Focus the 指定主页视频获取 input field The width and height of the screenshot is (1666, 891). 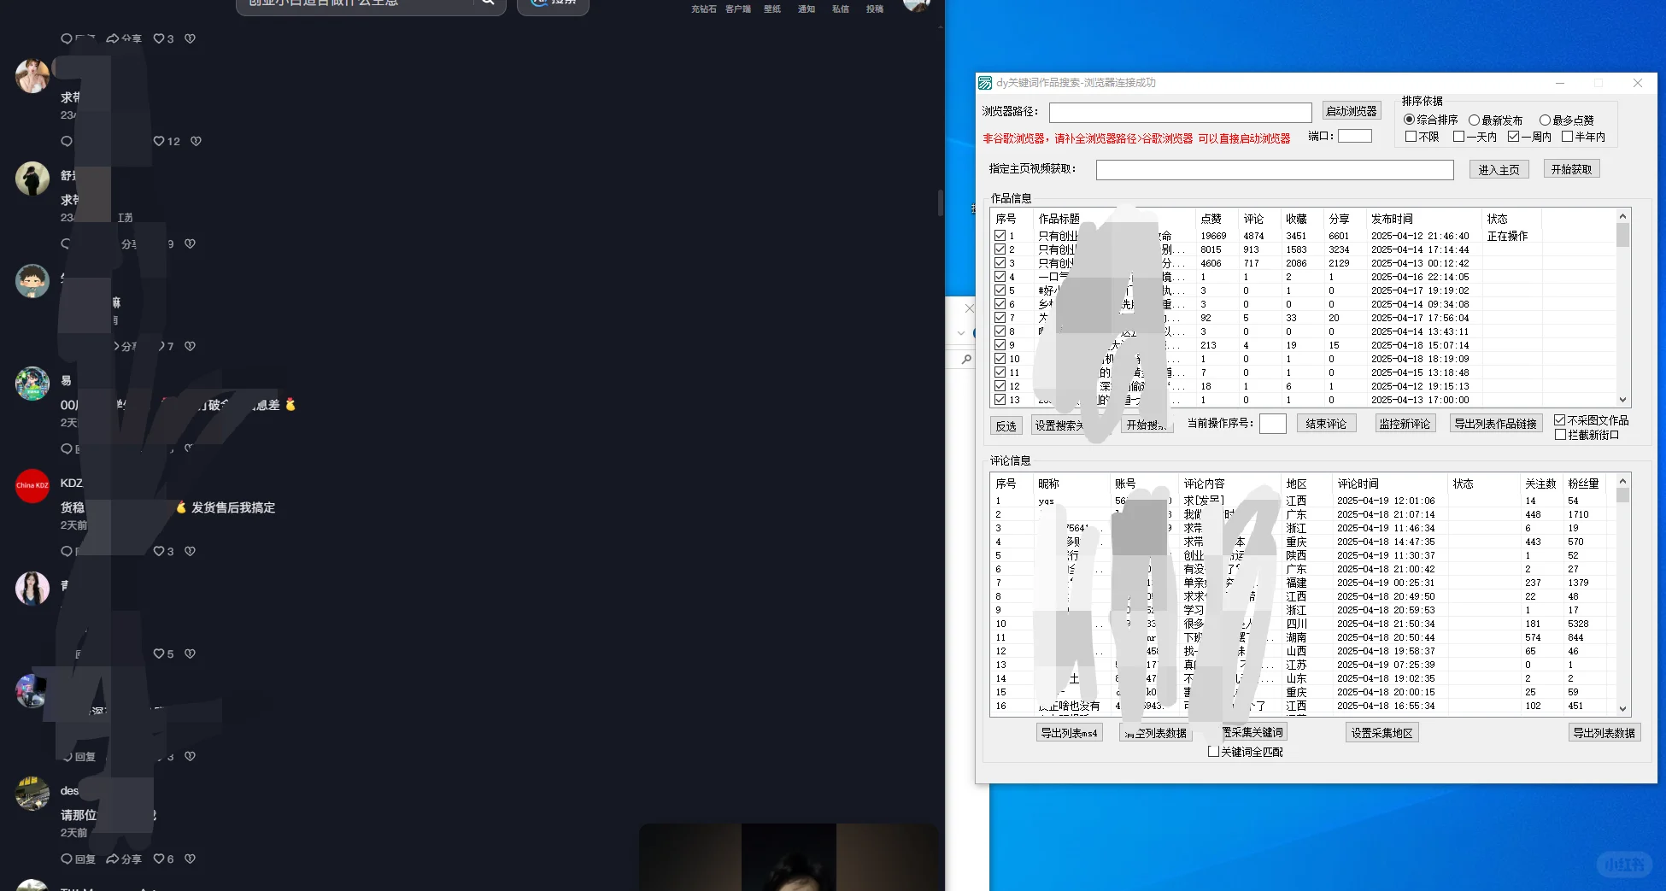(1275, 170)
